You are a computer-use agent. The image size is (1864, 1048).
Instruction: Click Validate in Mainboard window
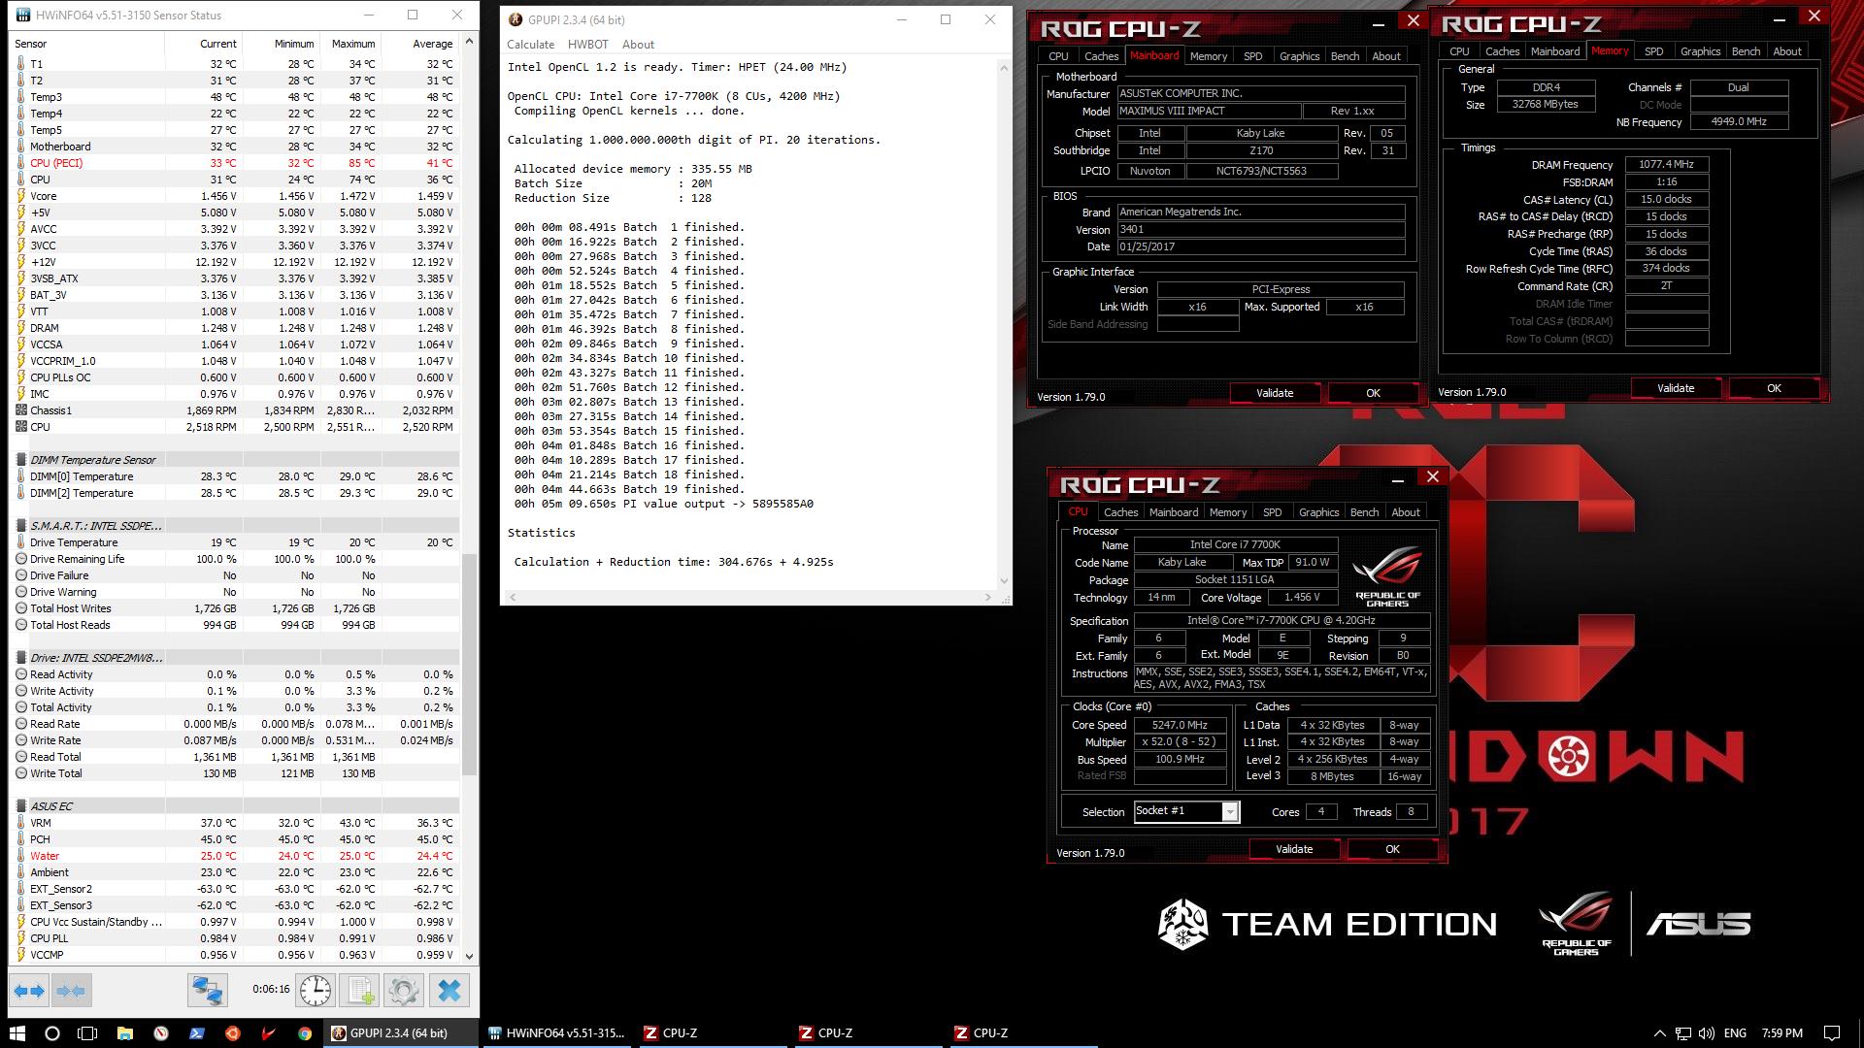pos(1274,393)
